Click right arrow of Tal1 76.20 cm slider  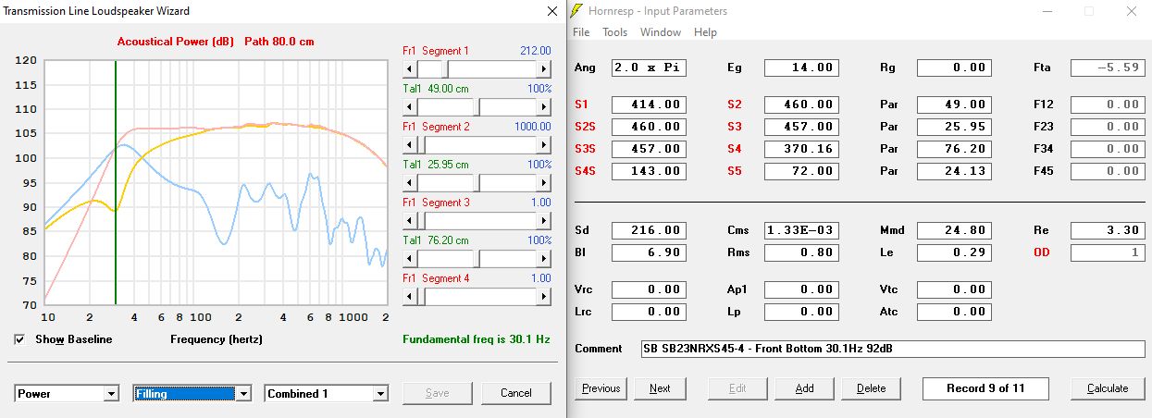[x=544, y=258]
